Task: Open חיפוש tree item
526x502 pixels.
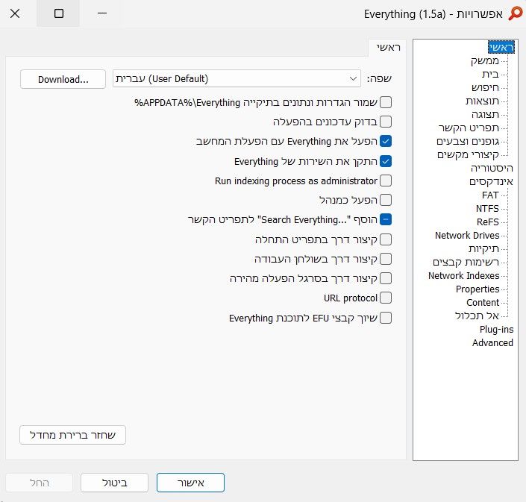Action: point(485,87)
